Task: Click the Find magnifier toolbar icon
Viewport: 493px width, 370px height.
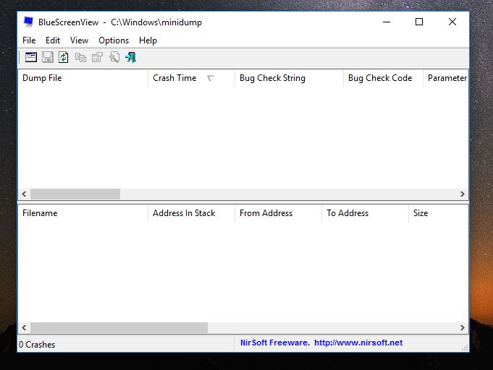Action: (114, 57)
